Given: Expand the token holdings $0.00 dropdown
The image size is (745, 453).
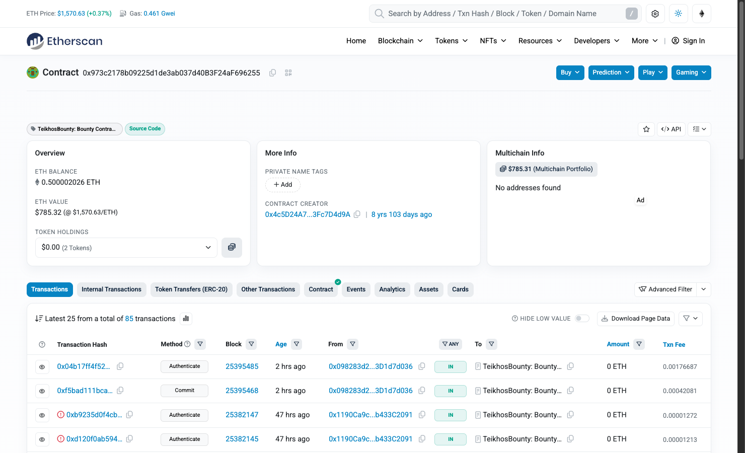Looking at the screenshot, I should pyautogui.click(x=126, y=248).
